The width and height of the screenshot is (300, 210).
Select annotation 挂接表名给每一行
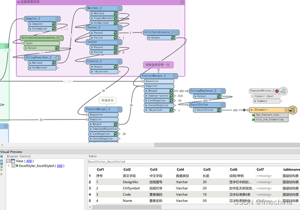[x=158, y=65]
